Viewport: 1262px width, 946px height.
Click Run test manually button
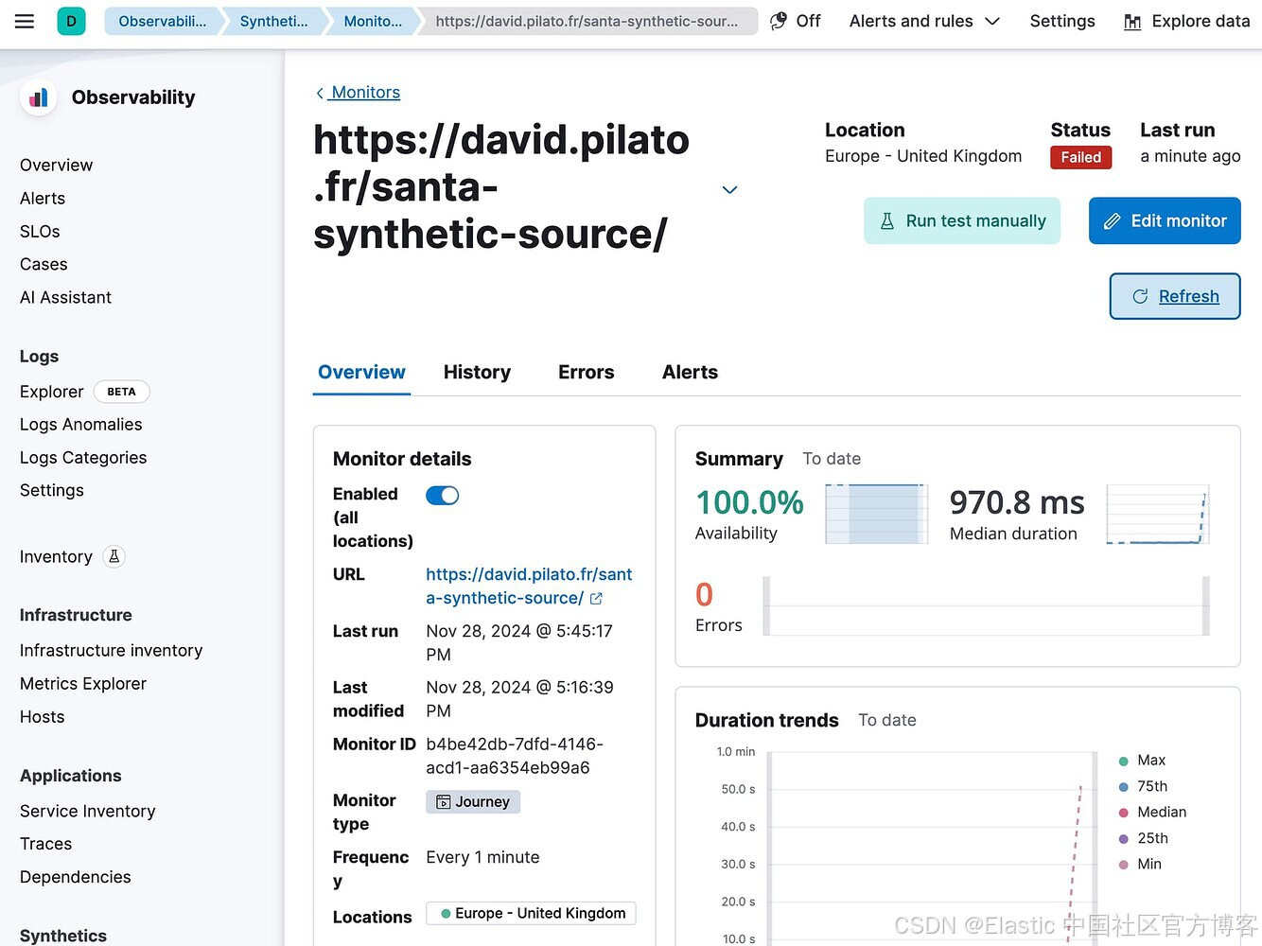click(962, 221)
